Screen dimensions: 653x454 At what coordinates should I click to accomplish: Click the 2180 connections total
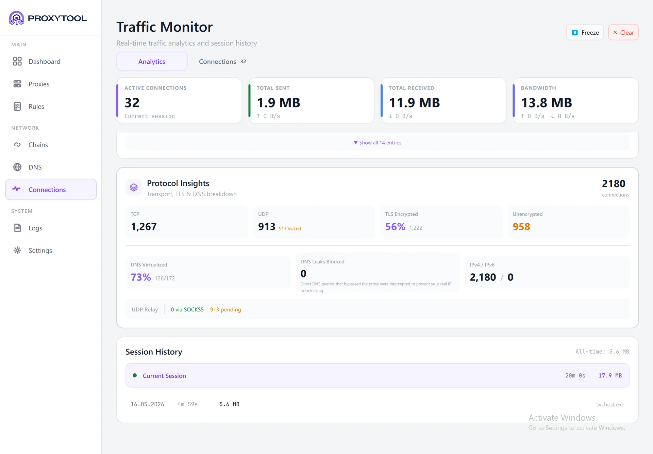pos(614,183)
